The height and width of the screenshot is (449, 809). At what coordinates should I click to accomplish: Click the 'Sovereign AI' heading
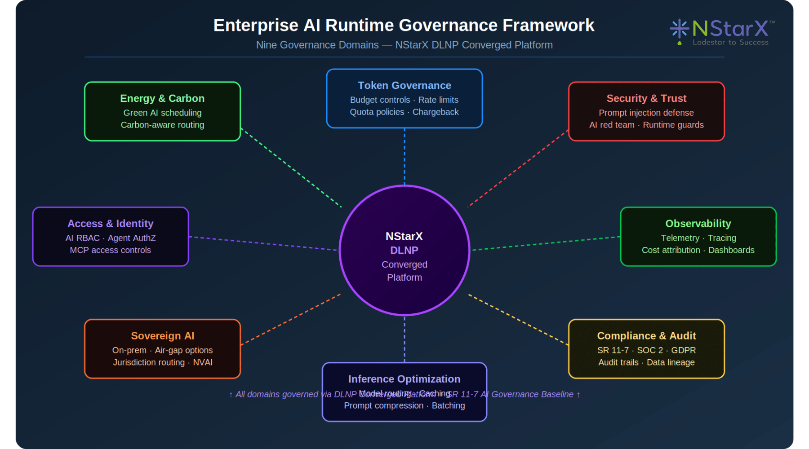[162, 336]
